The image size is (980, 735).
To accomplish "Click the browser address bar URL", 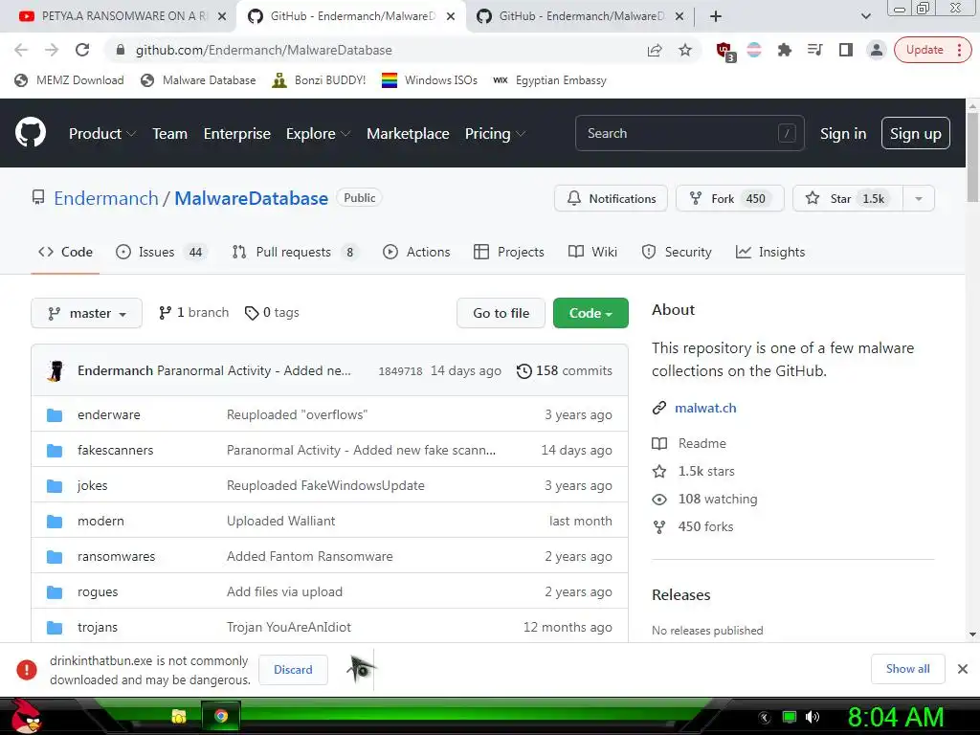I will point(264,50).
